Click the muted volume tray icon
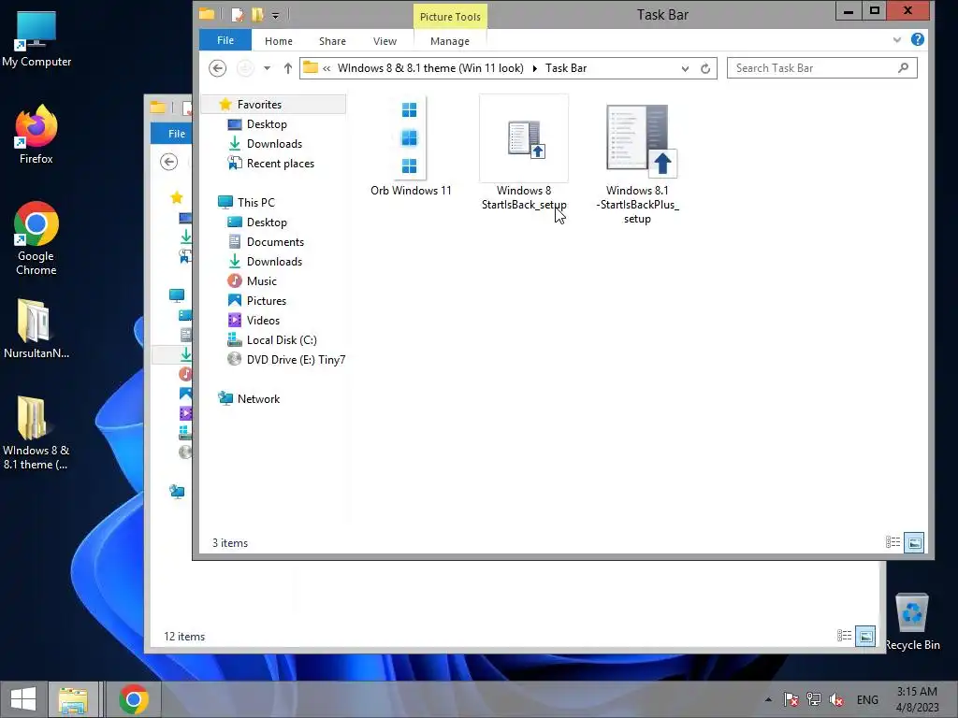The width and height of the screenshot is (958, 718). click(x=835, y=699)
